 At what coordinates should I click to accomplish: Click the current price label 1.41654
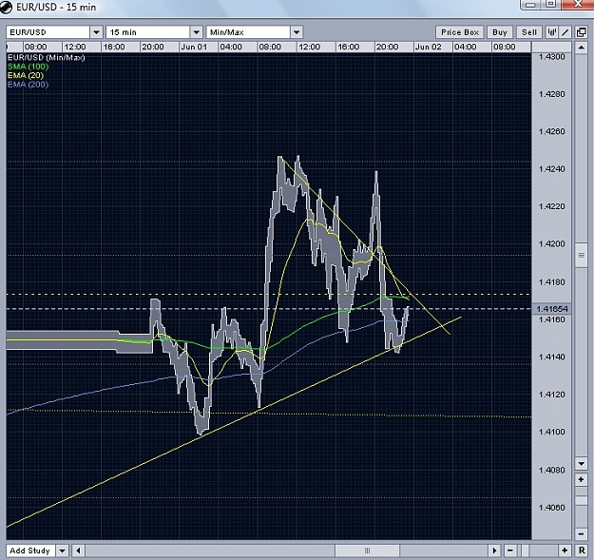click(x=551, y=309)
